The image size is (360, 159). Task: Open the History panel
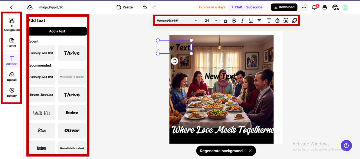pos(12,92)
